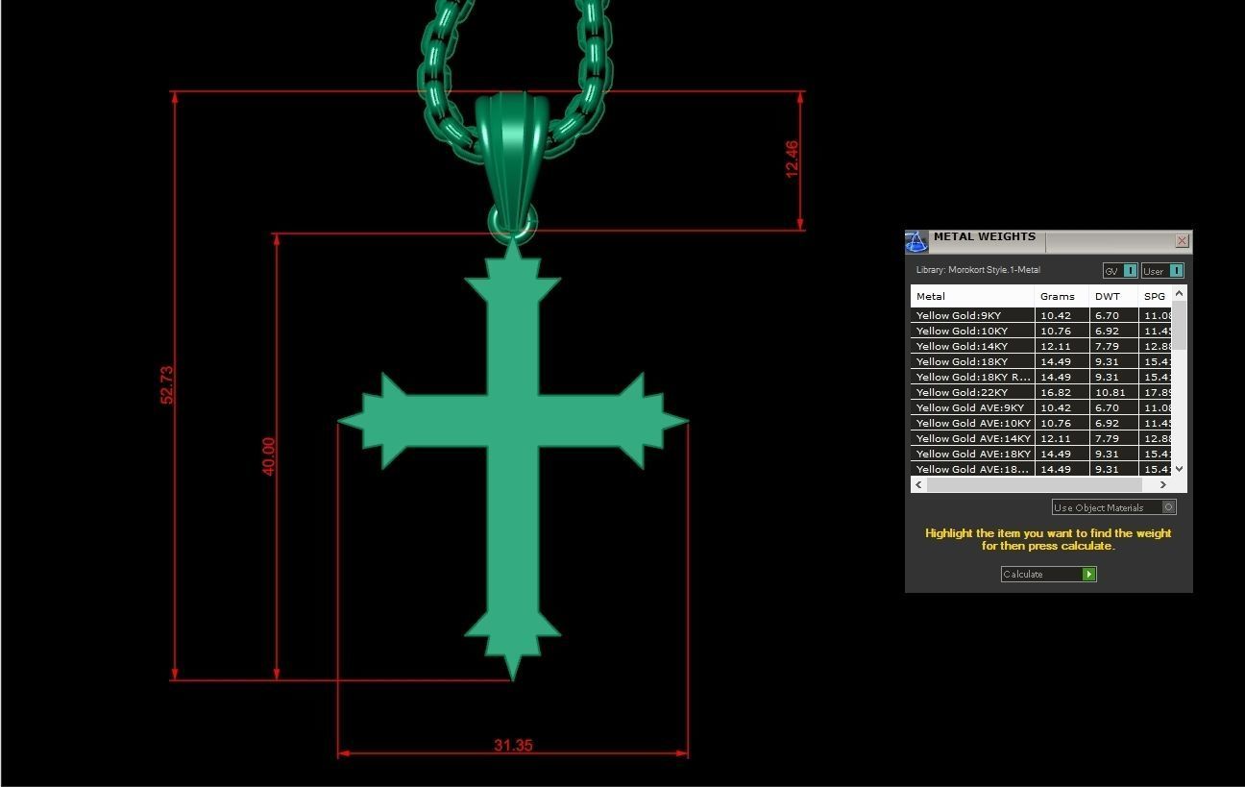Click the right arrow of horizontal scrollbar

(x=1163, y=484)
